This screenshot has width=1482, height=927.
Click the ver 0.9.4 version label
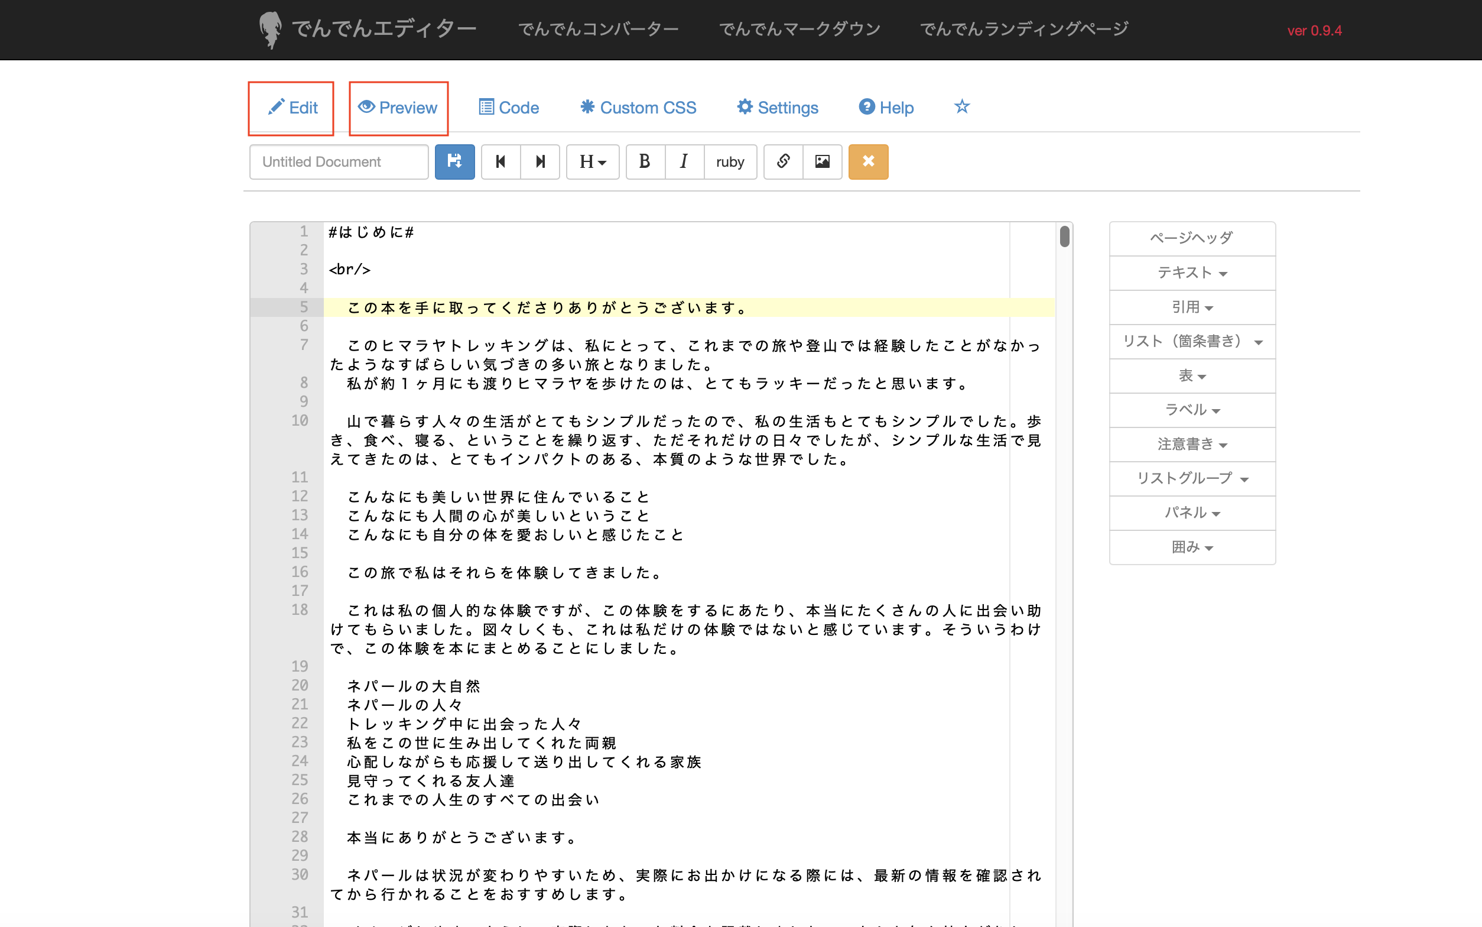[1314, 31]
